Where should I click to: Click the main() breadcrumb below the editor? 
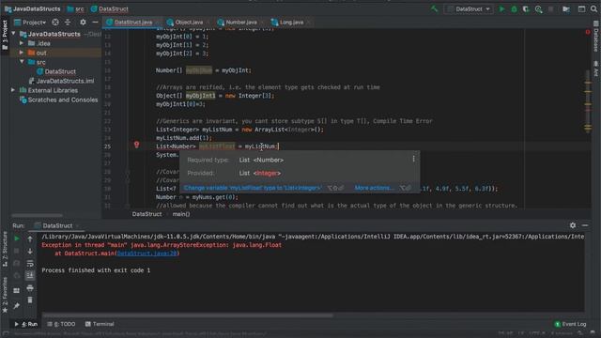[181, 214]
